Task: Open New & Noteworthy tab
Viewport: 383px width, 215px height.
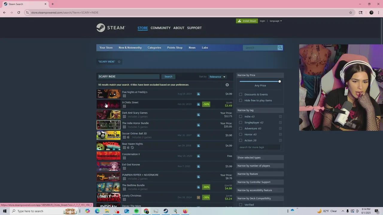Action: pos(130,48)
